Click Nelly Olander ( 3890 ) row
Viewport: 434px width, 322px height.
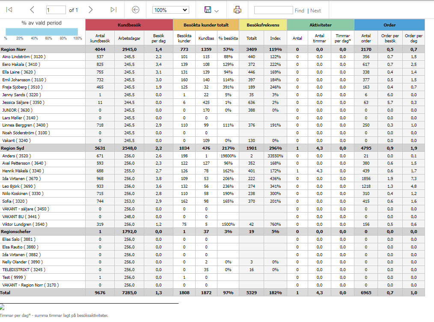(212, 262)
